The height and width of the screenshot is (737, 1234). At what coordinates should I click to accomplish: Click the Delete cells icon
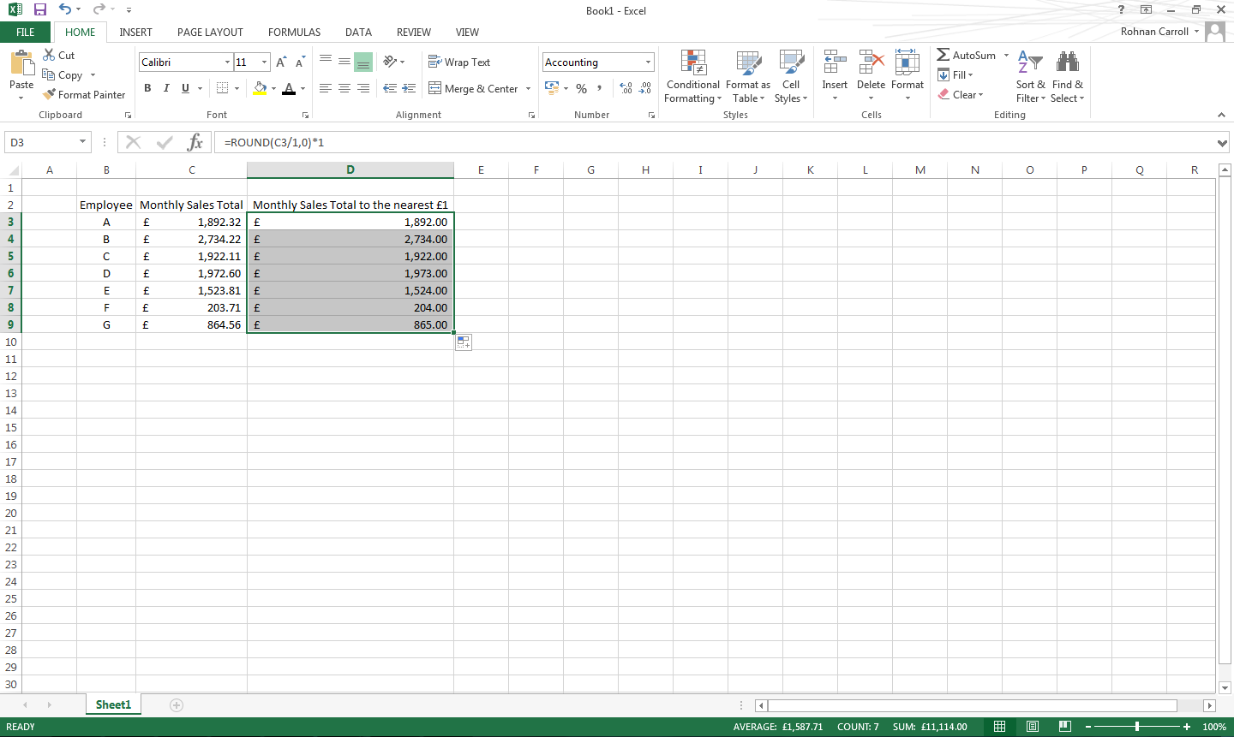[x=871, y=62]
